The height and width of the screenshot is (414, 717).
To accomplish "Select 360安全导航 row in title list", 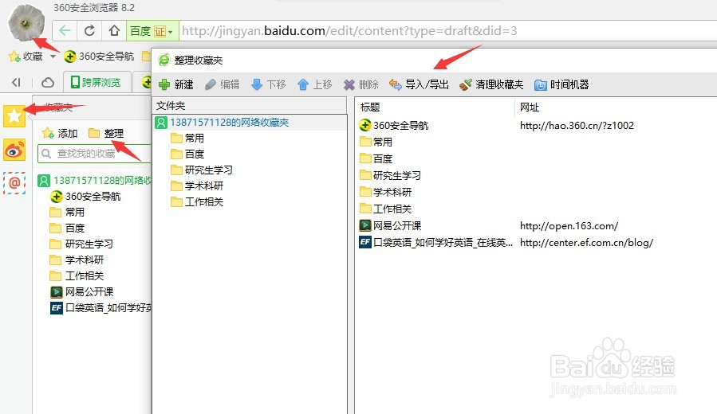I will point(394,126).
